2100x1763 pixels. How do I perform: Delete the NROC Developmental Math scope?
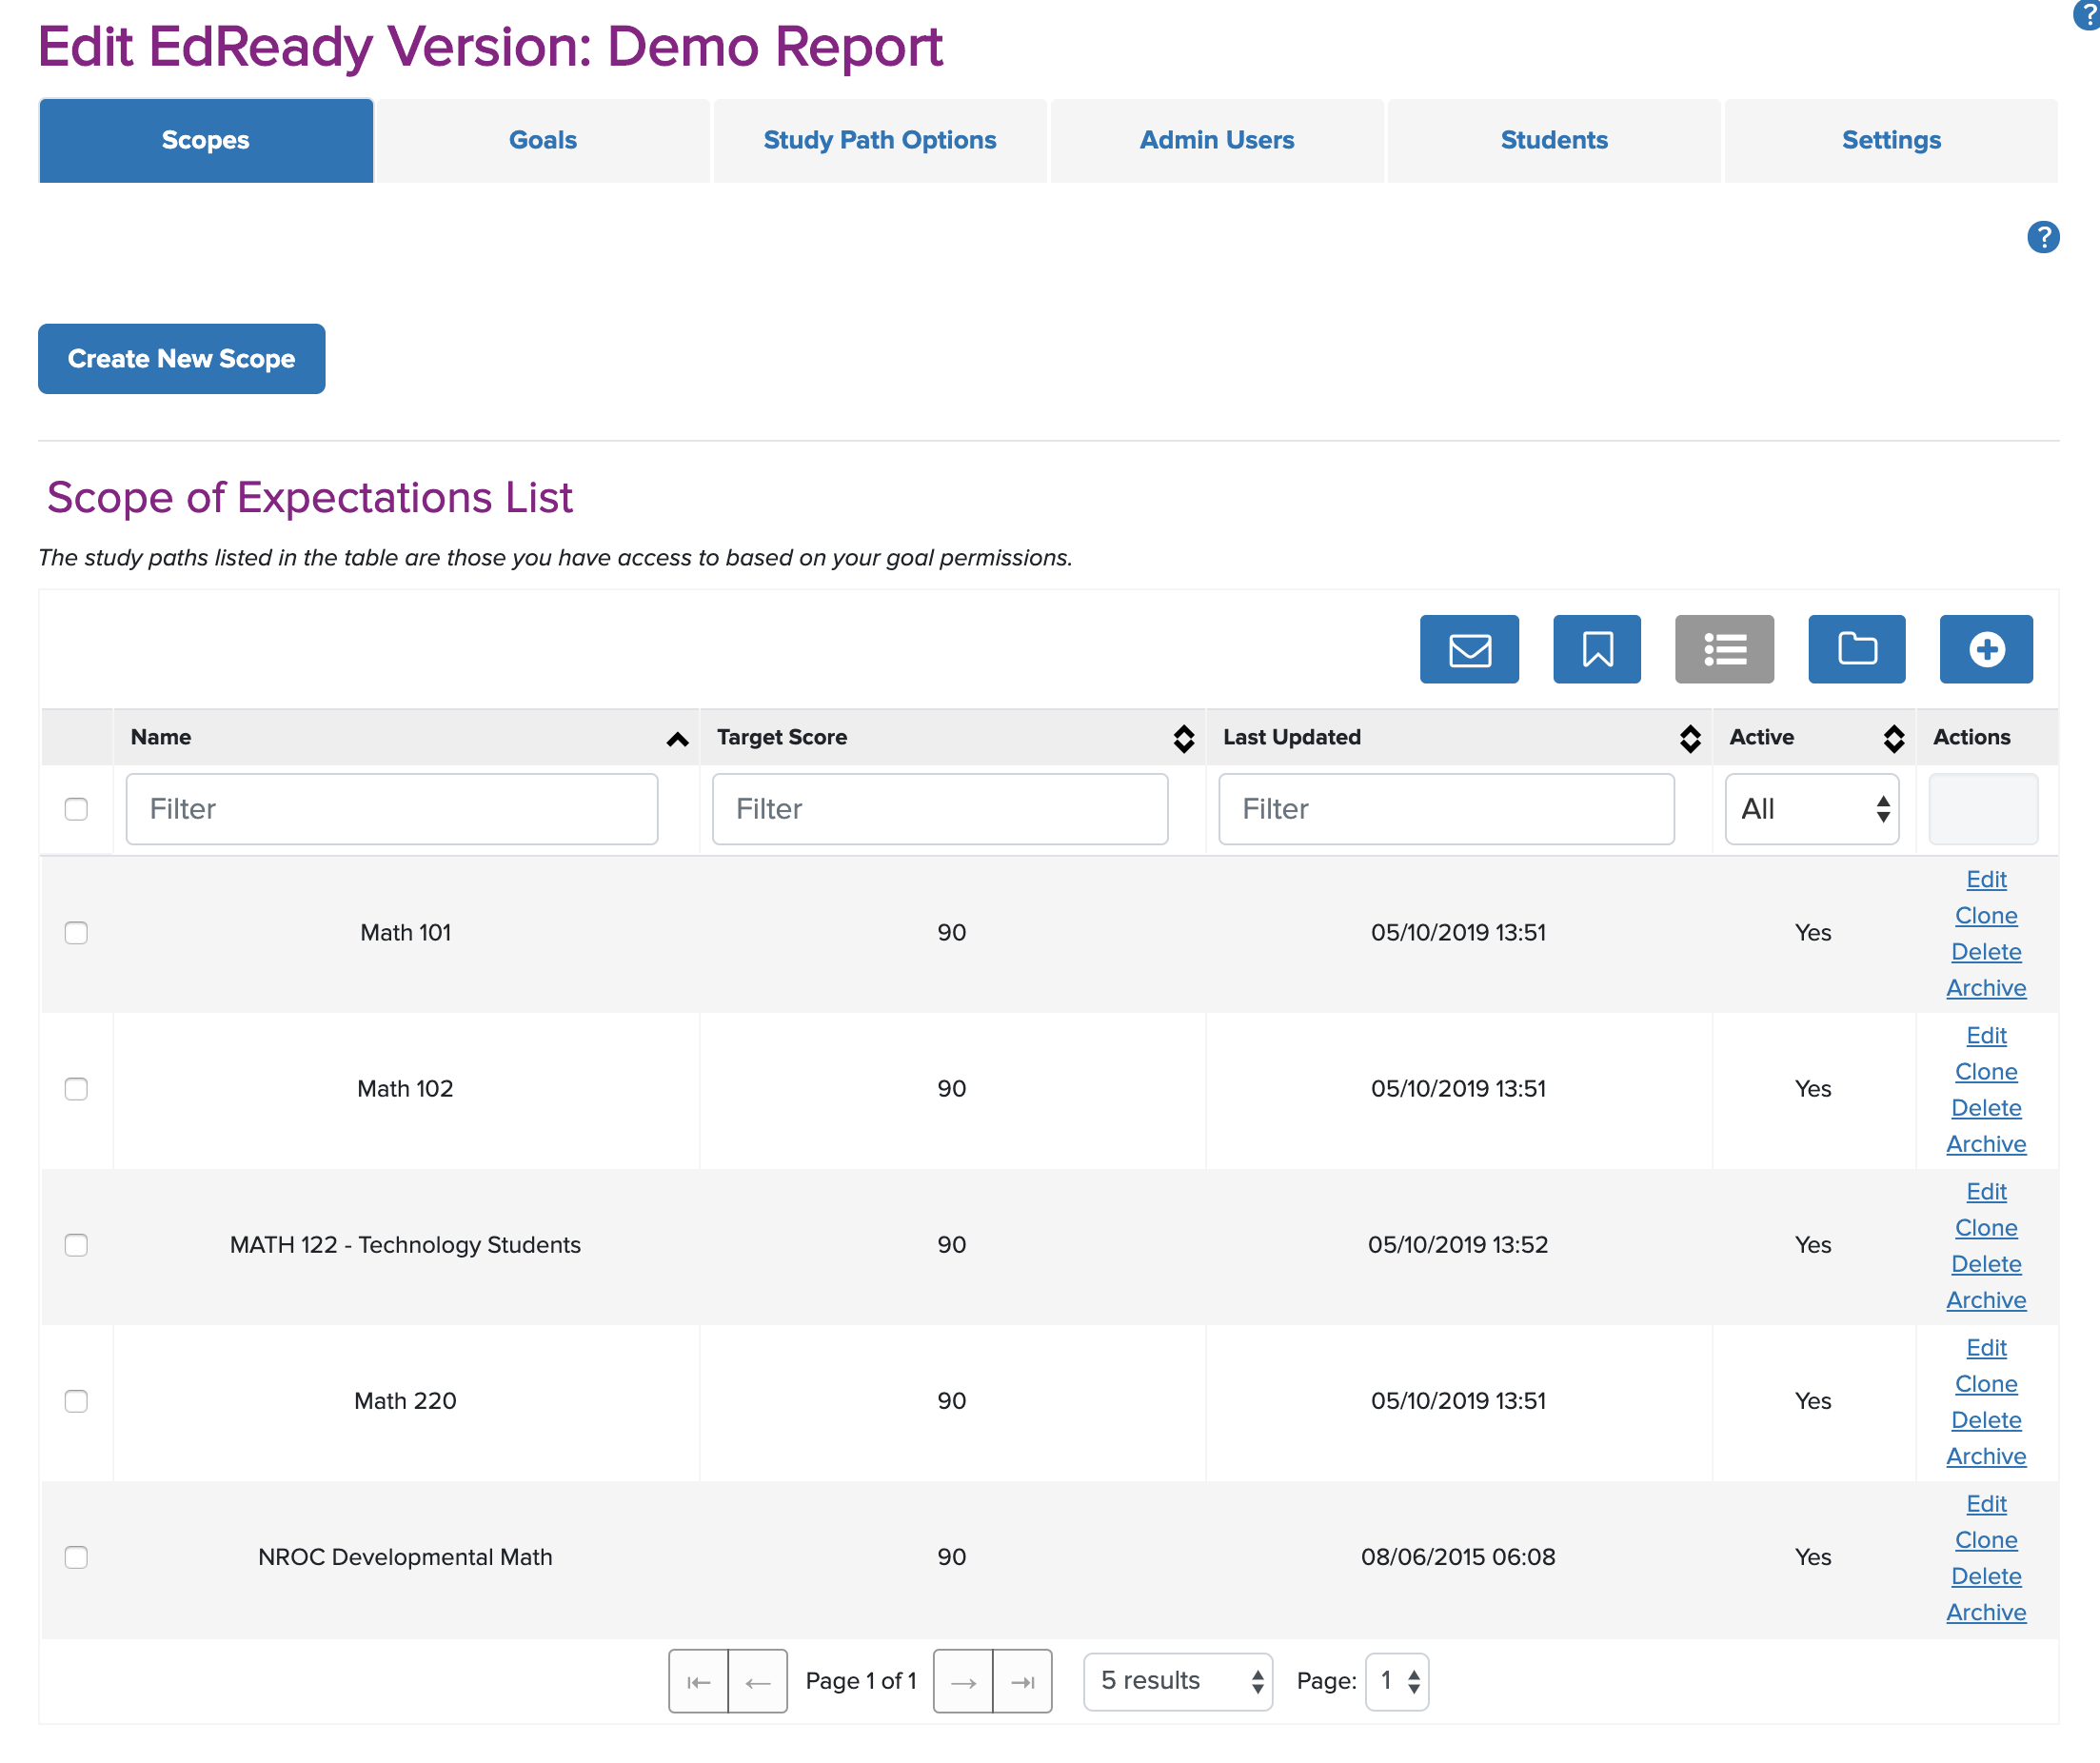pos(1986,1575)
